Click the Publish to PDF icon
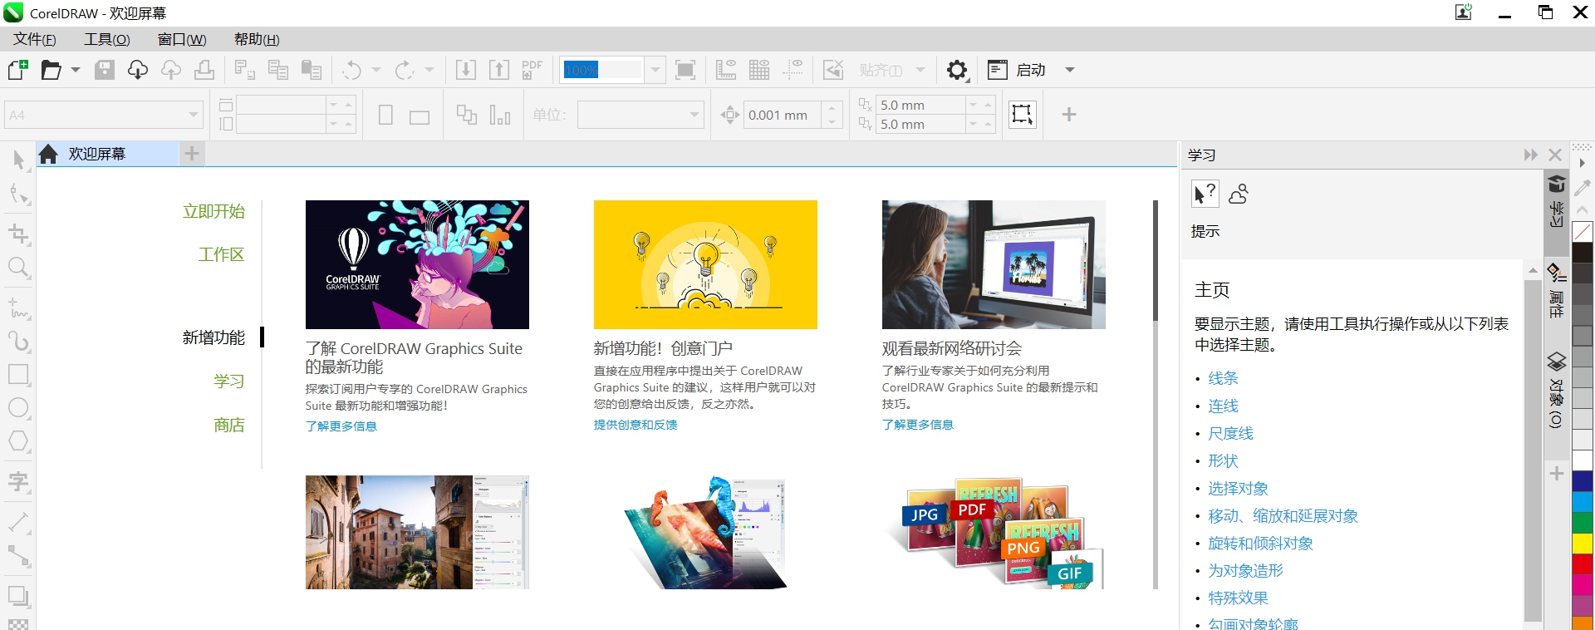 click(x=532, y=70)
